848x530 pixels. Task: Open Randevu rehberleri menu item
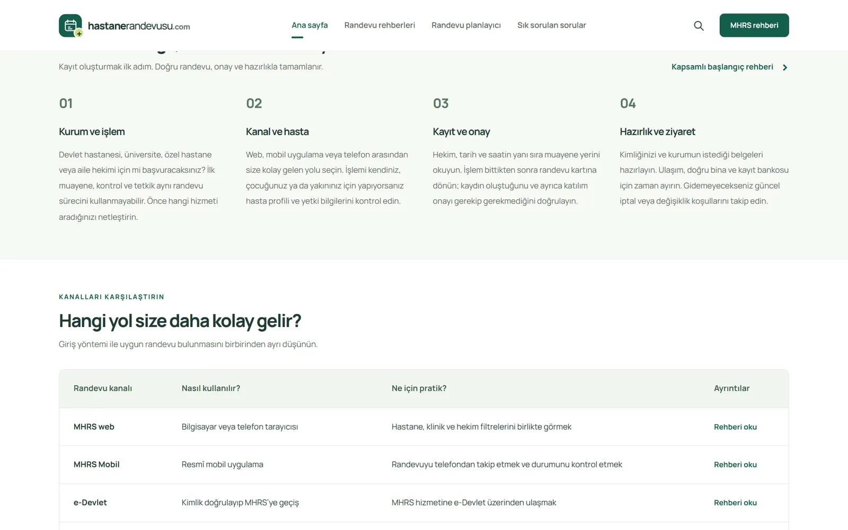379,25
